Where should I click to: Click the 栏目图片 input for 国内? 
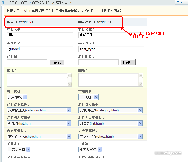point(27,62)
